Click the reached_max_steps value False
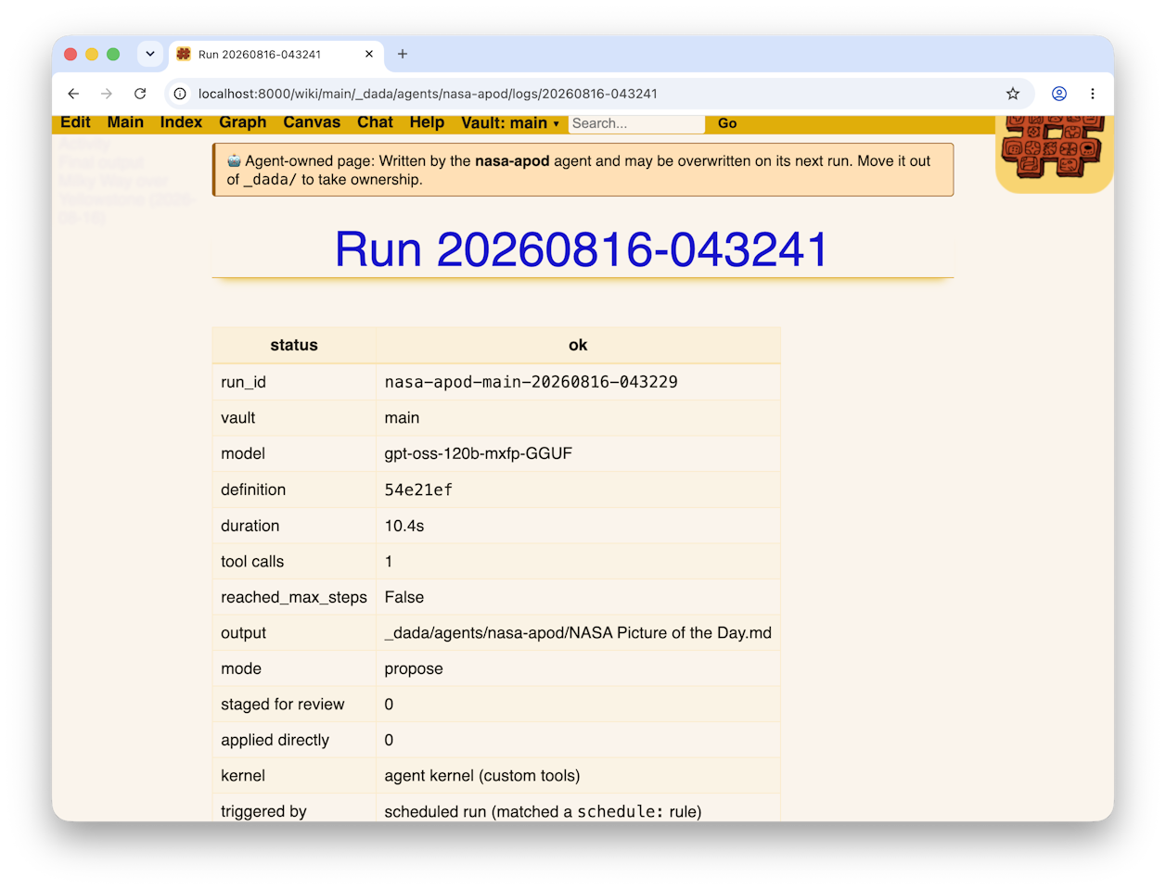1166x890 pixels. pyautogui.click(x=404, y=597)
